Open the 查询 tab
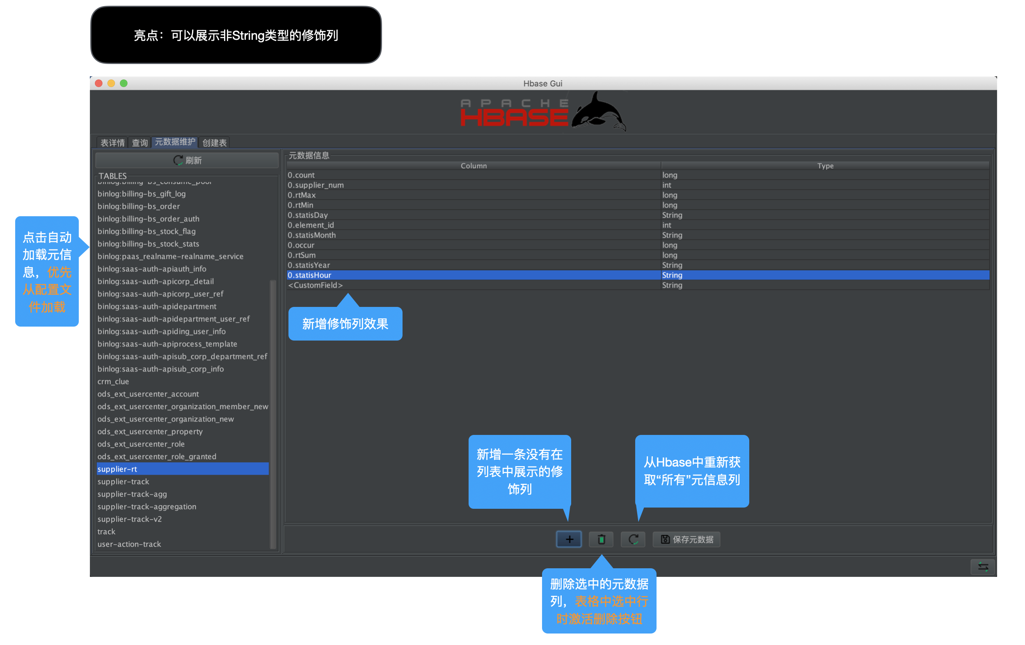Image resolution: width=1025 pixels, height=645 pixels. tap(140, 143)
